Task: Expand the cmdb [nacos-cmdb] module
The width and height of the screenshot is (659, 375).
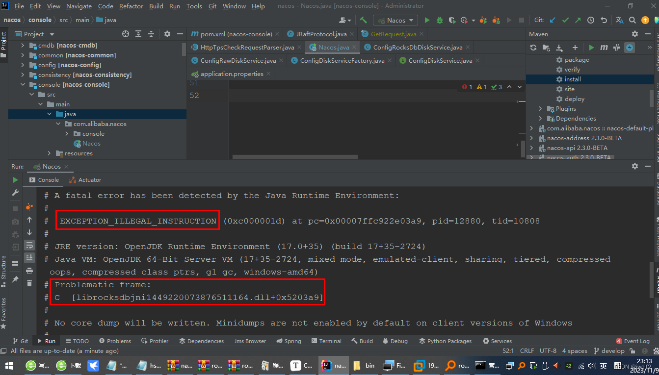Action: 23,46
